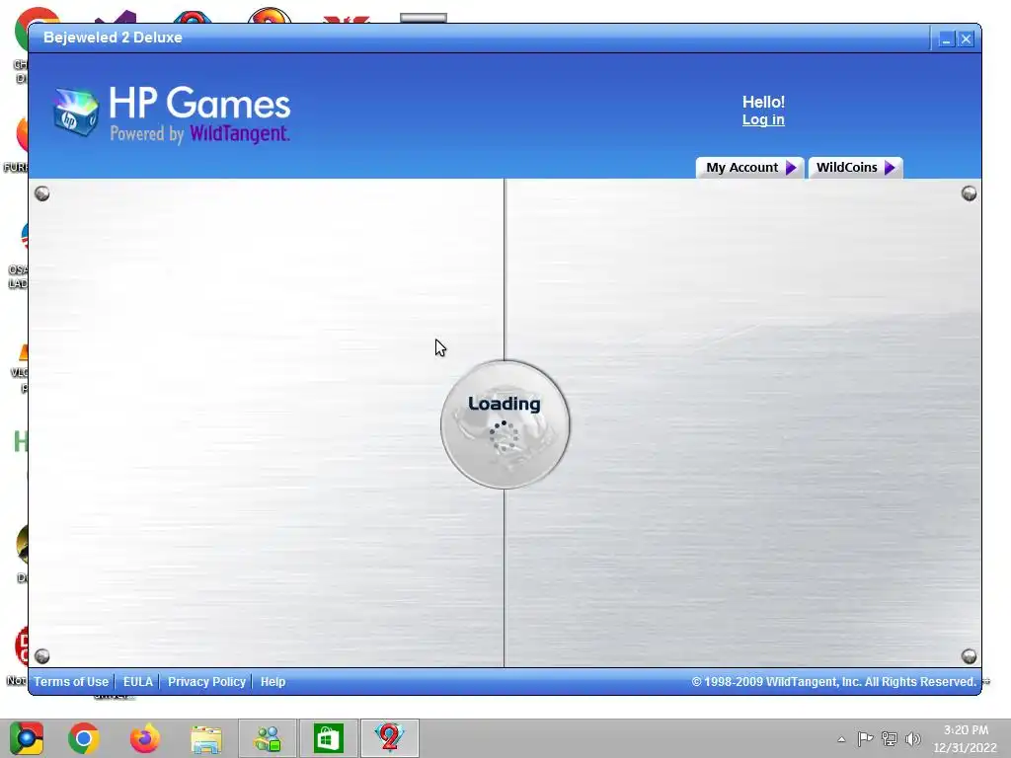
Task: Click the purple WildCoins arrow
Action: pyautogui.click(x=890, y=168)
